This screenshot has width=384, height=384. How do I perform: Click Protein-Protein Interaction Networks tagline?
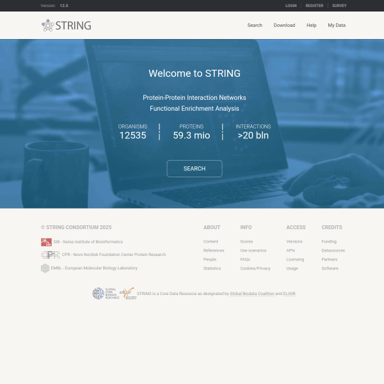pos(195,97)
